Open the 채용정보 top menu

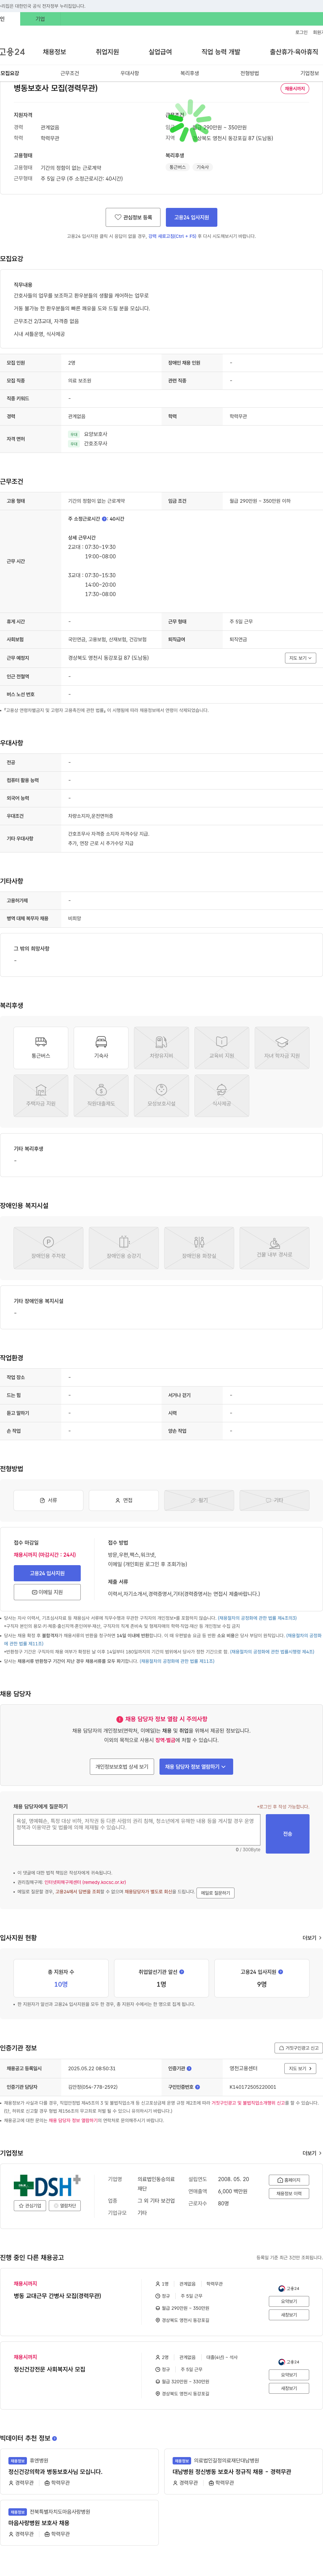54,52
